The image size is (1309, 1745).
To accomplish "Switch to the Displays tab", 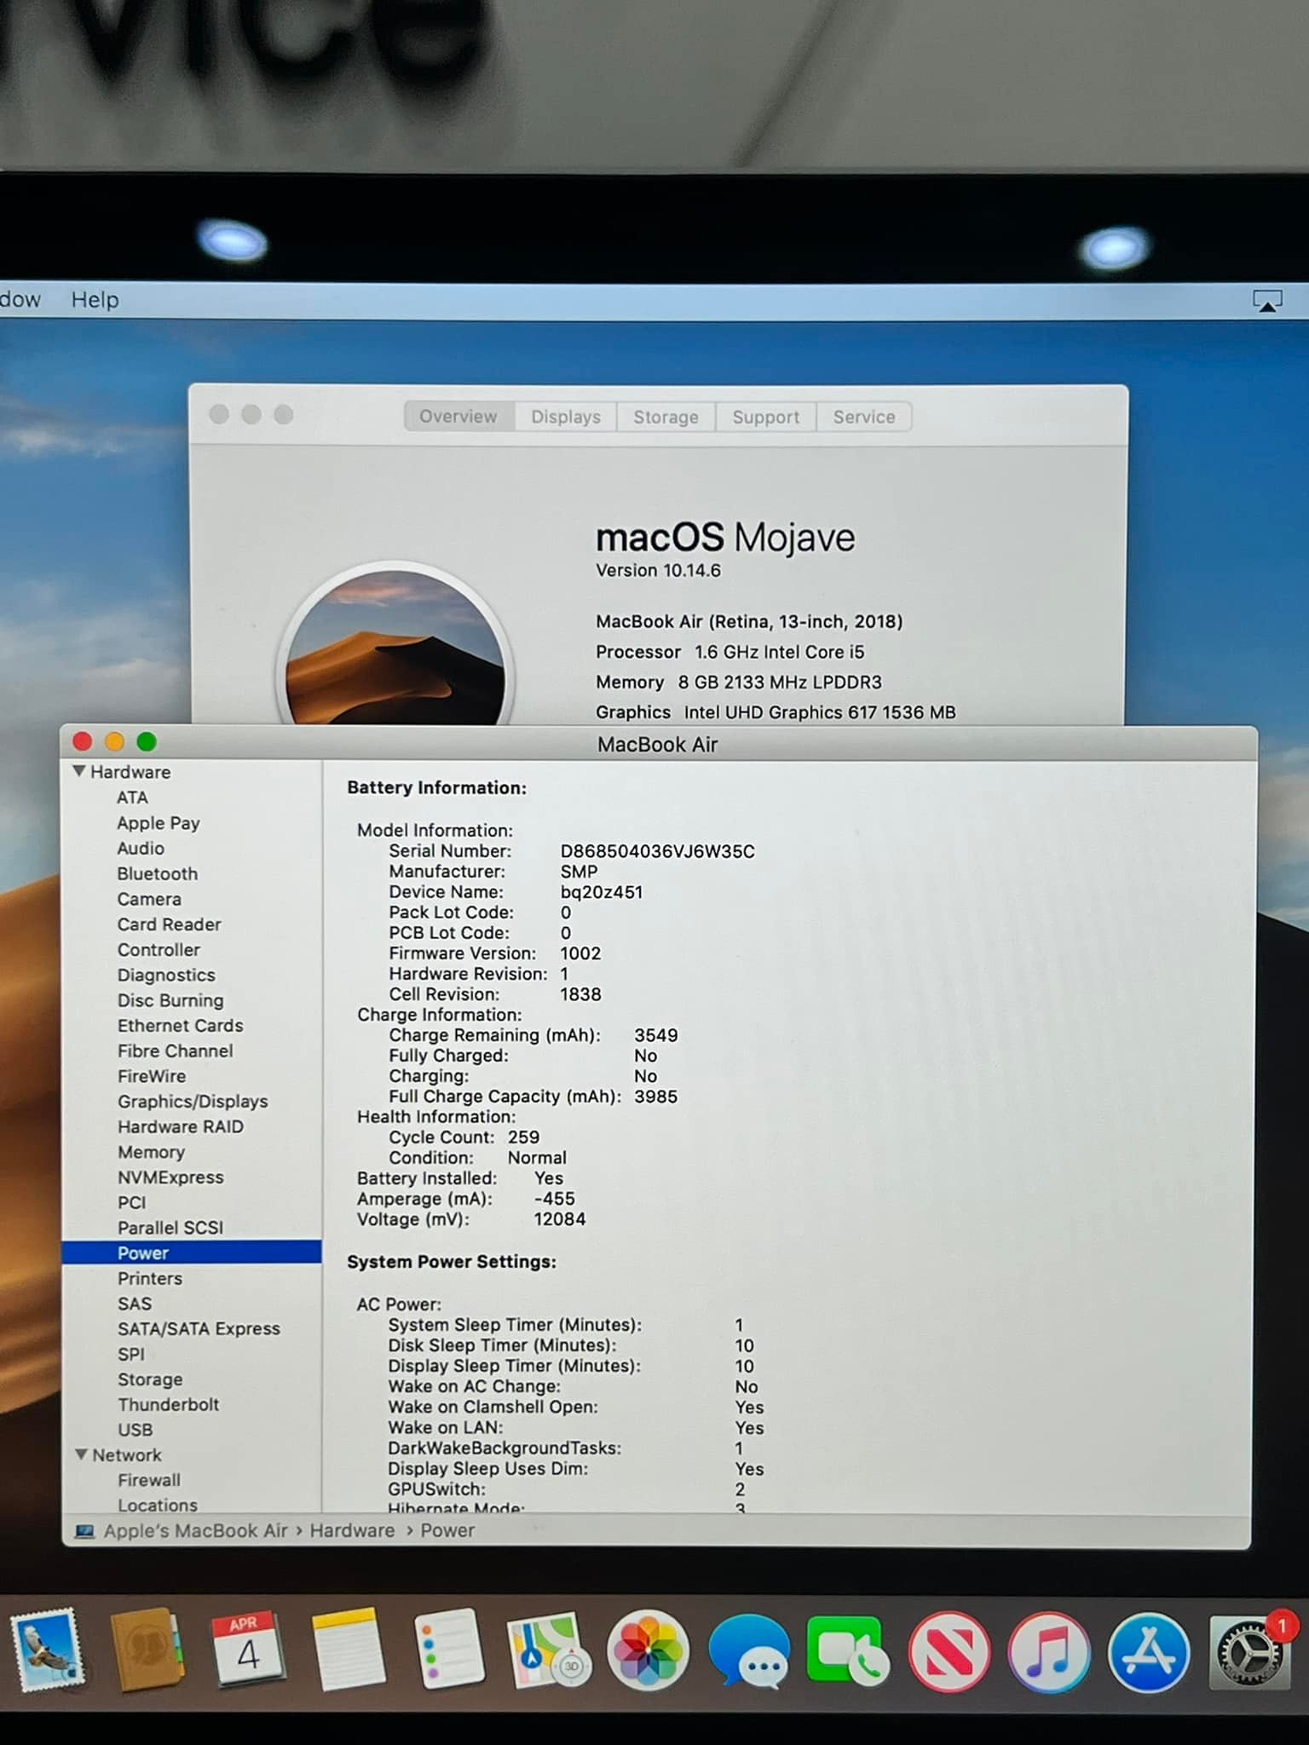I will point(565,417).
